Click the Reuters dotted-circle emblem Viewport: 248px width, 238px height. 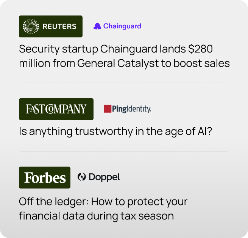click(x=31, y=26)
